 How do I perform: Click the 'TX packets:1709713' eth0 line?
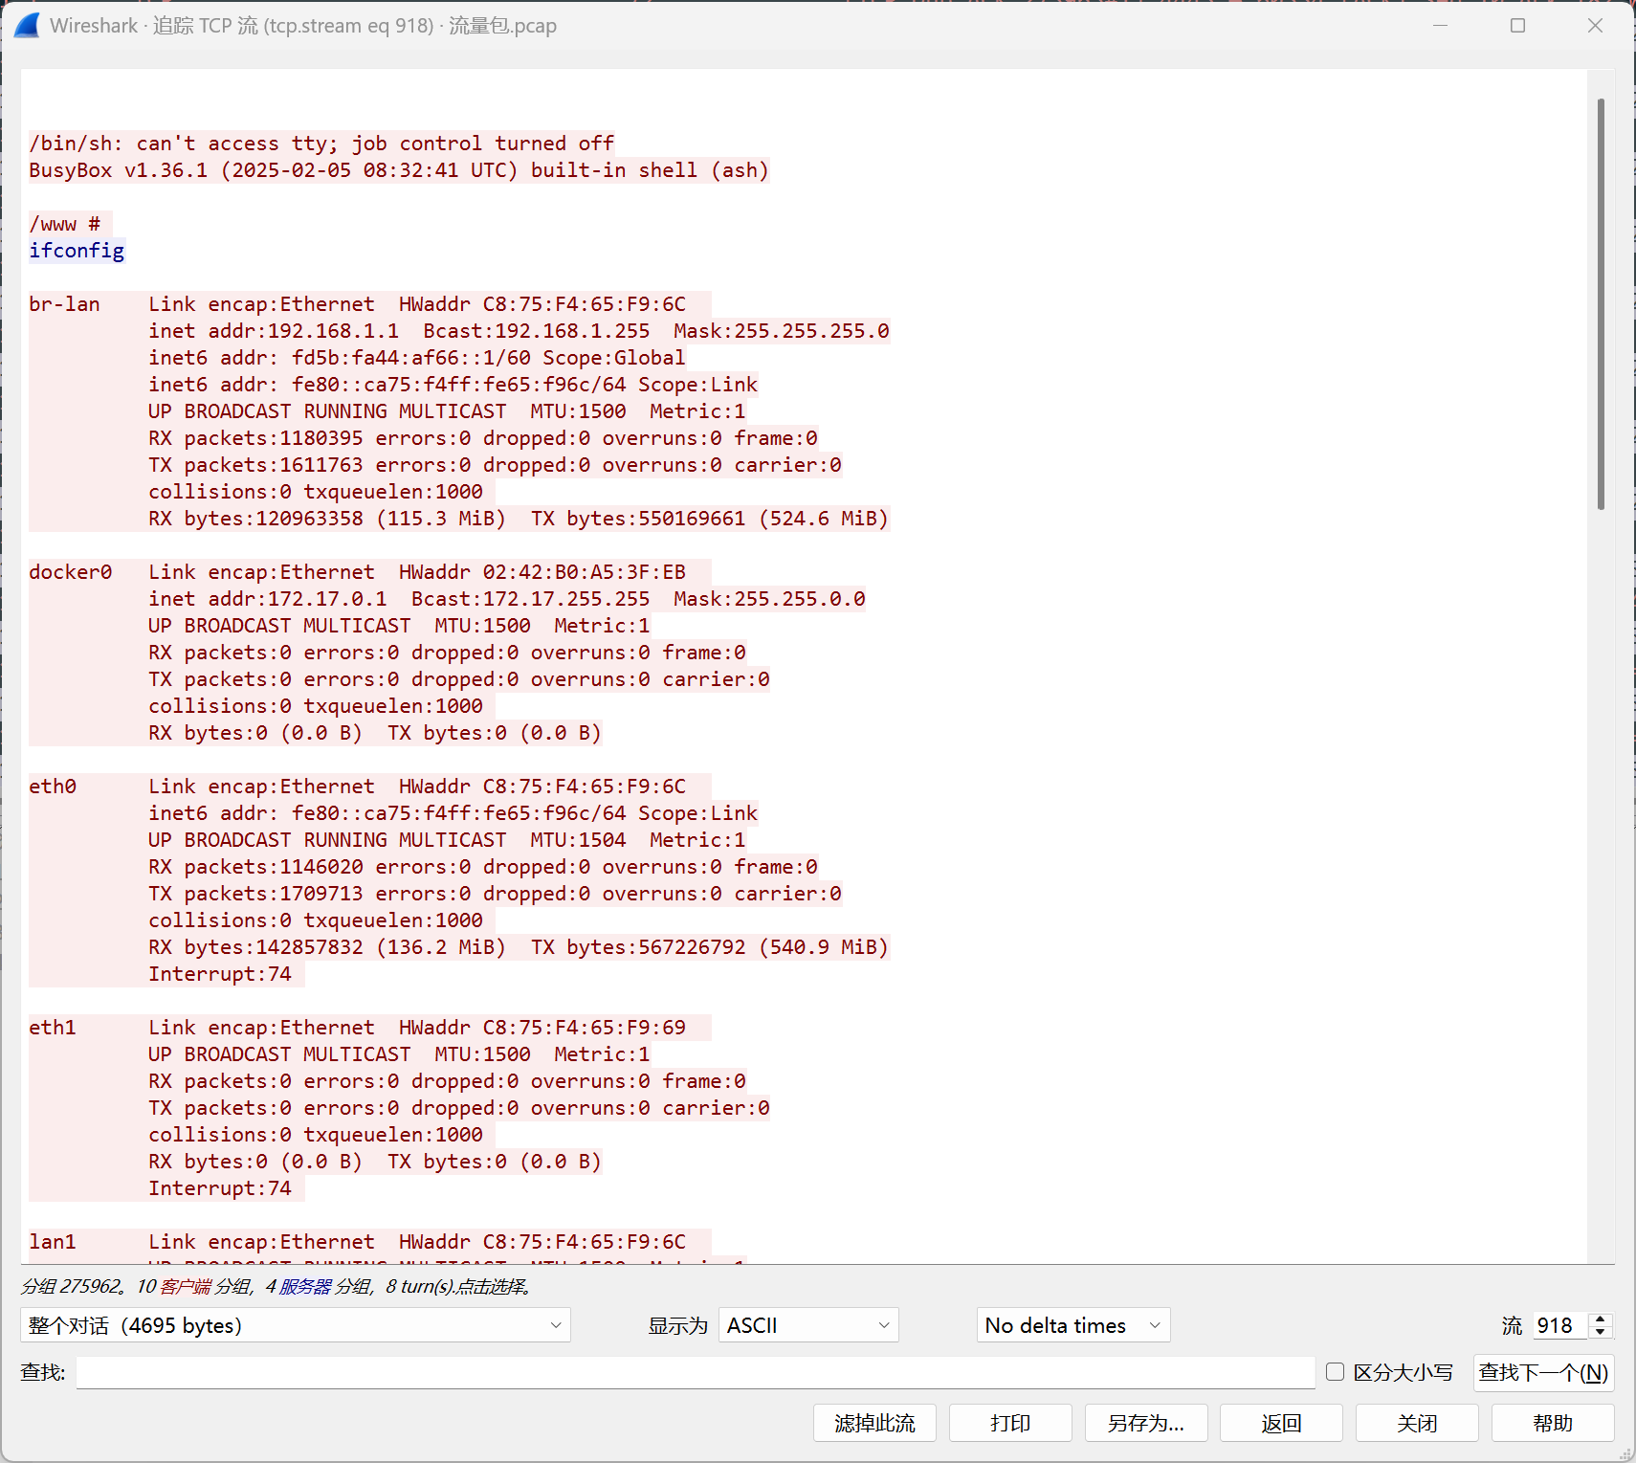coord(495,894)
